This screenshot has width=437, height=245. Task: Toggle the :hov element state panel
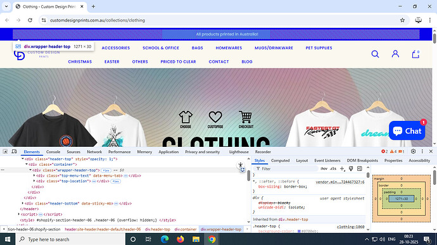[x=324, y=168]
